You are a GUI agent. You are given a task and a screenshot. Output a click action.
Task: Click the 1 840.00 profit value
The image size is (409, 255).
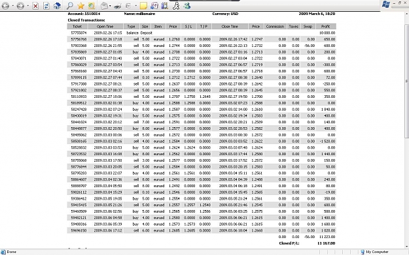pyautogui.click(x=329, y=110)
